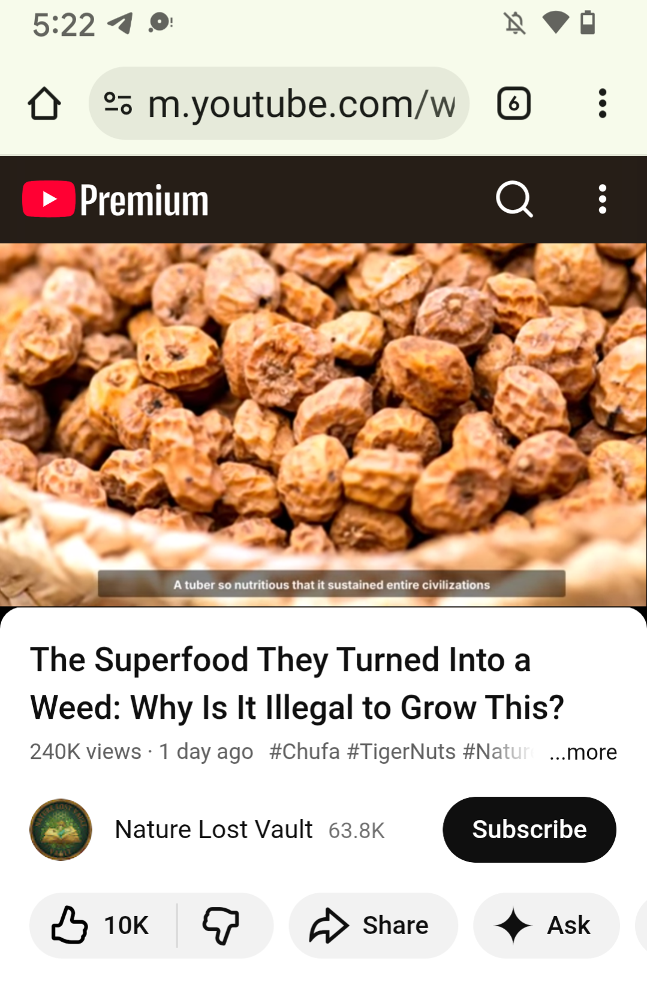Viewport: 647px width, 985px height.
Task: Subscribe to Nature Lost Vault
Action: (x=529, y=830)
